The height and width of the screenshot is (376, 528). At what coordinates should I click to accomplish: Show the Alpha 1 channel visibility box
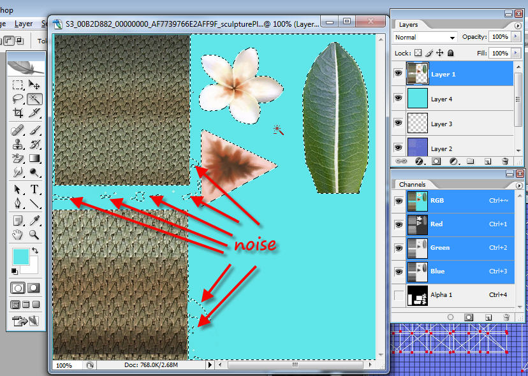click(399, 295)
